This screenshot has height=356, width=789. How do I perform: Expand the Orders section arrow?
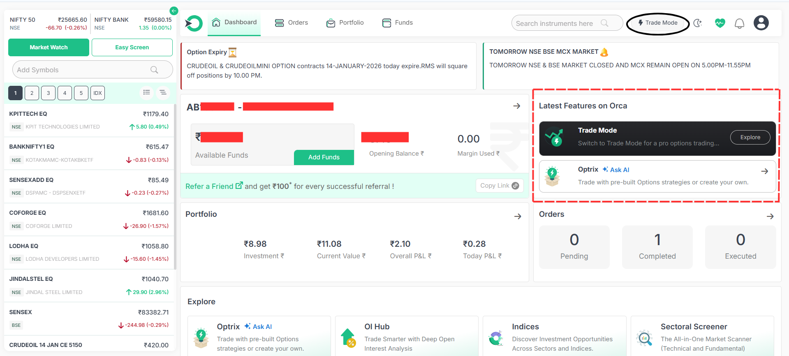tap(770, 216)
